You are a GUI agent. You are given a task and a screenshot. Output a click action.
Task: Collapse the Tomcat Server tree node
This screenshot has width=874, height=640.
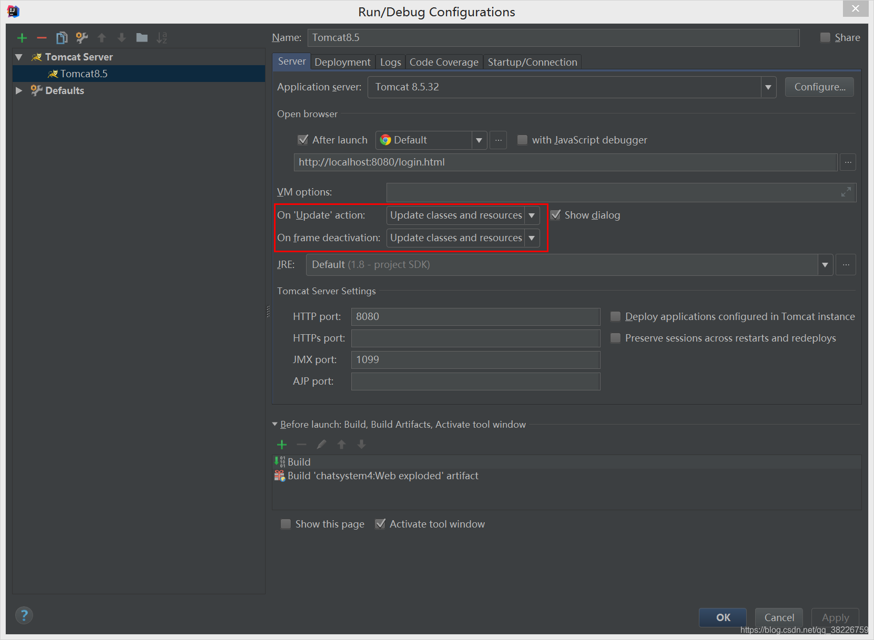coord(19,57)
